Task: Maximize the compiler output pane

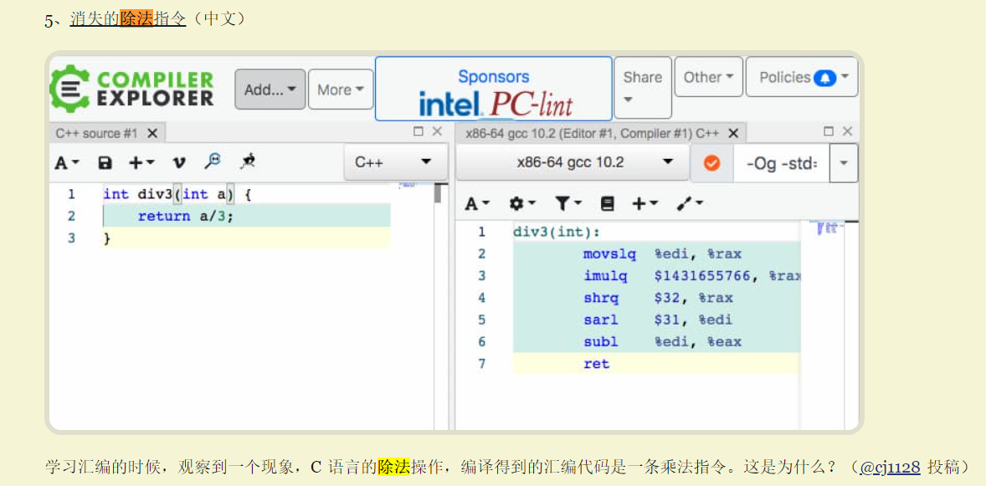Action: (828, 131)
